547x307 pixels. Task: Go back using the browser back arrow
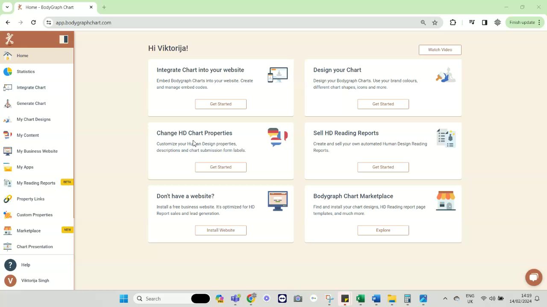pyautogui.click(x=8, y=23)
